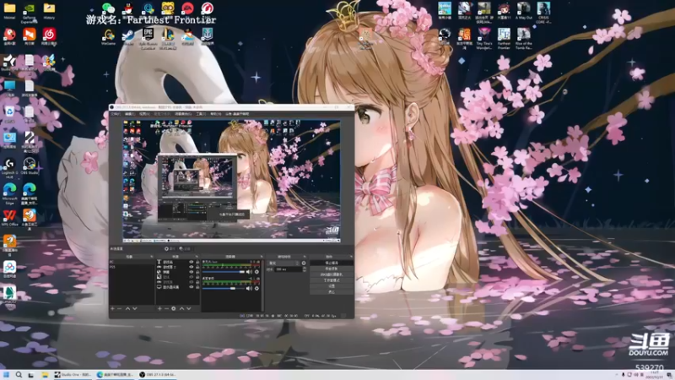Viewport: 675px width, 380px height.
Task: Move the scene down in the Scenes list
Action: (x=135, y=308)
